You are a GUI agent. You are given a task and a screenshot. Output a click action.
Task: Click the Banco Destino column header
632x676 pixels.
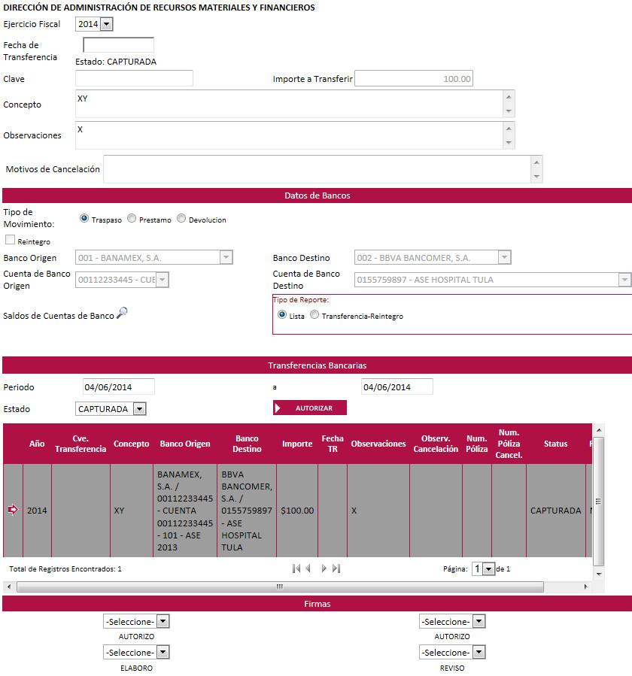[248, 444]
